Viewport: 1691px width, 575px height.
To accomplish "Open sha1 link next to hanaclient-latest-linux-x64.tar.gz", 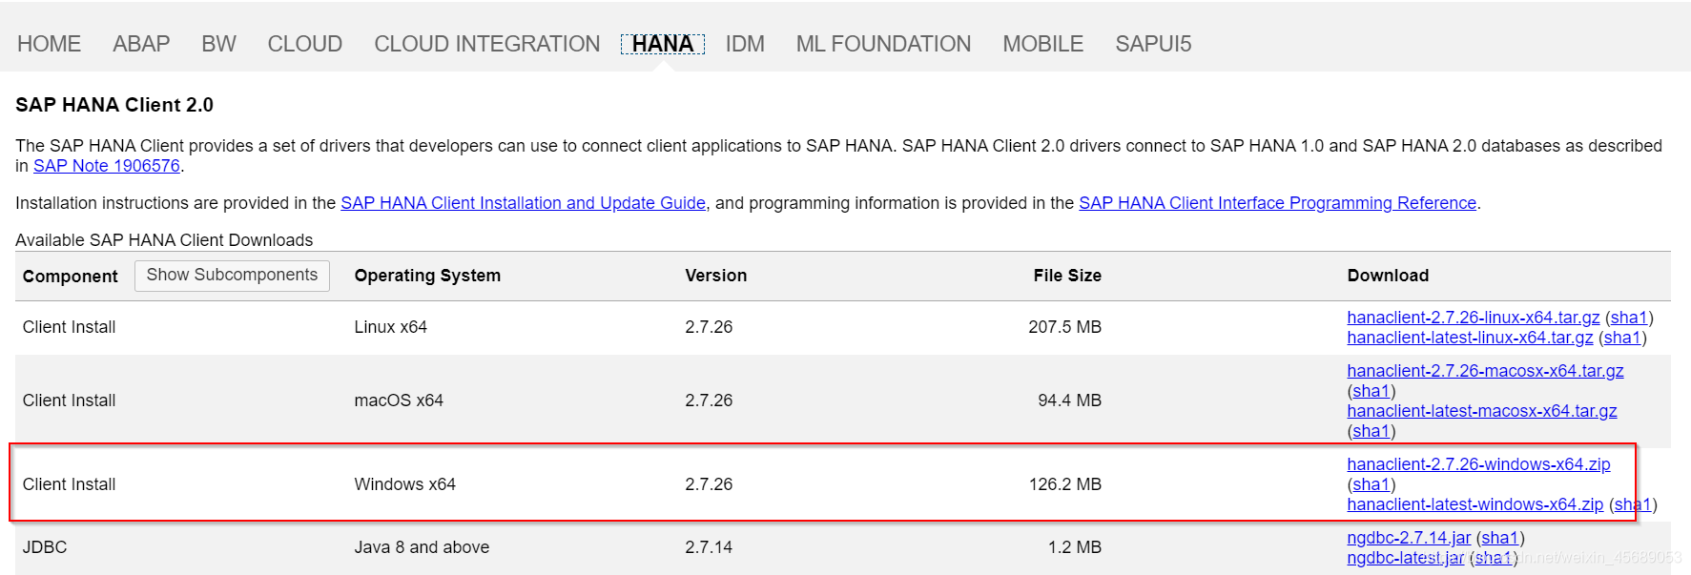I will pyautogui.click(x=1622, y=338).
